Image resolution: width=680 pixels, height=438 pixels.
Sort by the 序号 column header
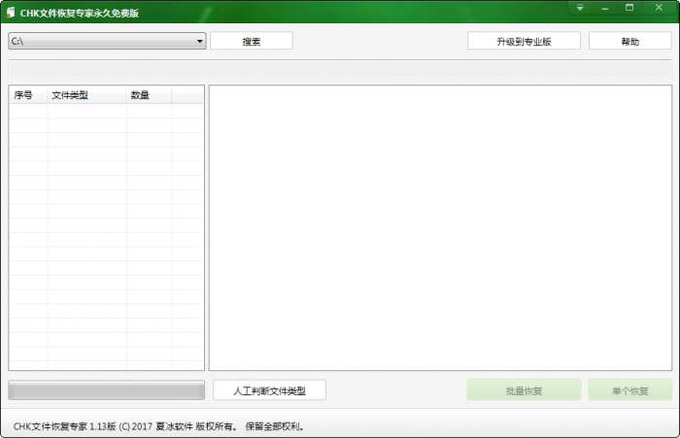(x=28, y=95)
